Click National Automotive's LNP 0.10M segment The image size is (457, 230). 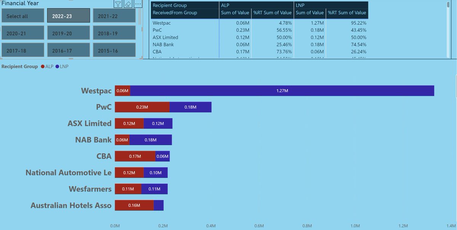click(155, 173)
